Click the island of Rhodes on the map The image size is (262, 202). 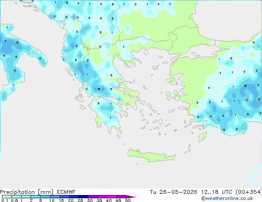pyautogui.click(x=202, y=137)
